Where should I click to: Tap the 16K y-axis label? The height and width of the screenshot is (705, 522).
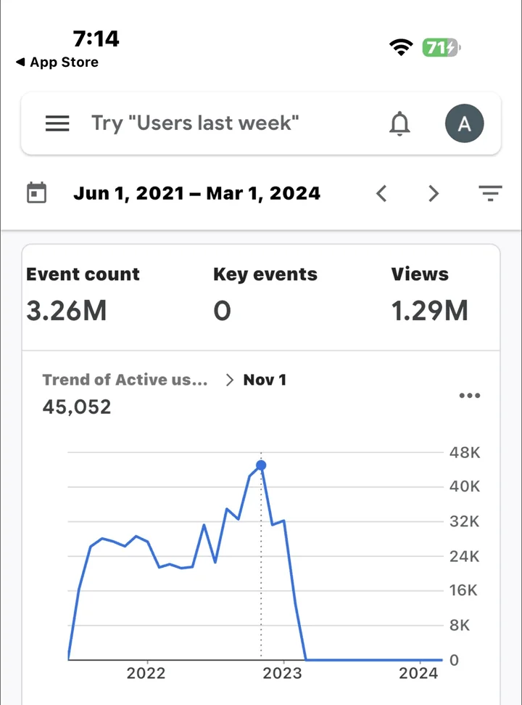463,590
